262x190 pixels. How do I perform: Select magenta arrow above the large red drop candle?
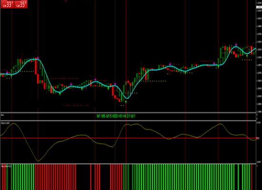[x=38, y=58]
